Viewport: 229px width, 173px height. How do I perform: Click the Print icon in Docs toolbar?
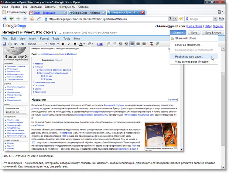[10, 44]
